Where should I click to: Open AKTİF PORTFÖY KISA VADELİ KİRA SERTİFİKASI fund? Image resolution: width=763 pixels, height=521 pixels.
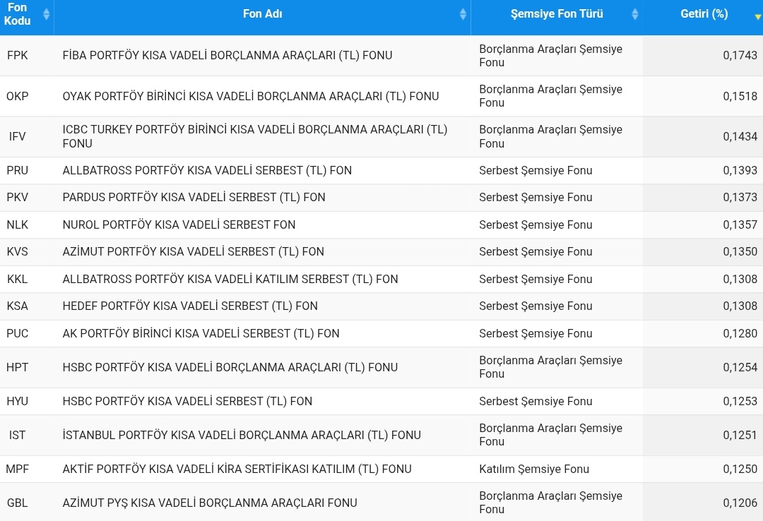(237, 469)
